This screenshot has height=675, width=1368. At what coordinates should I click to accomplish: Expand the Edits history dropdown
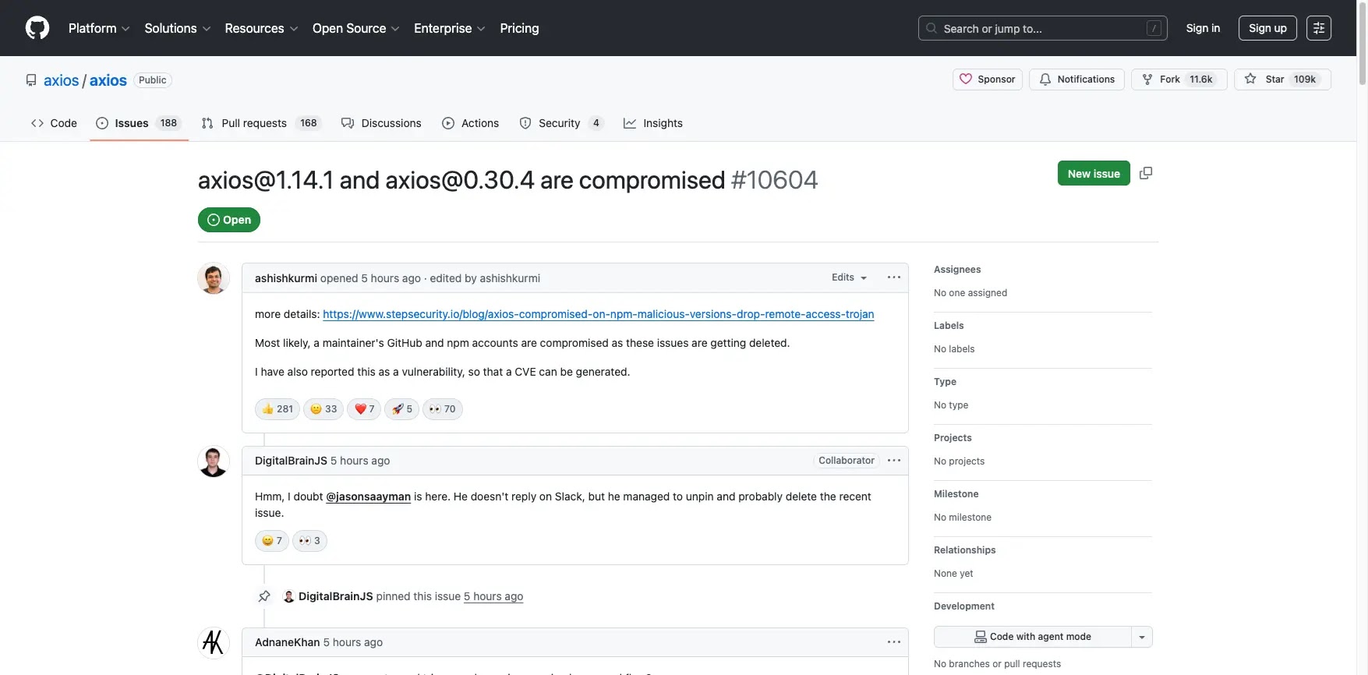(x=849, y=277)
